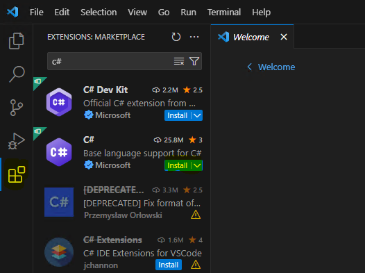Switch to the Welcome tab
The width and height of the screenshot is (365, 273).
(x=252, y=37)
